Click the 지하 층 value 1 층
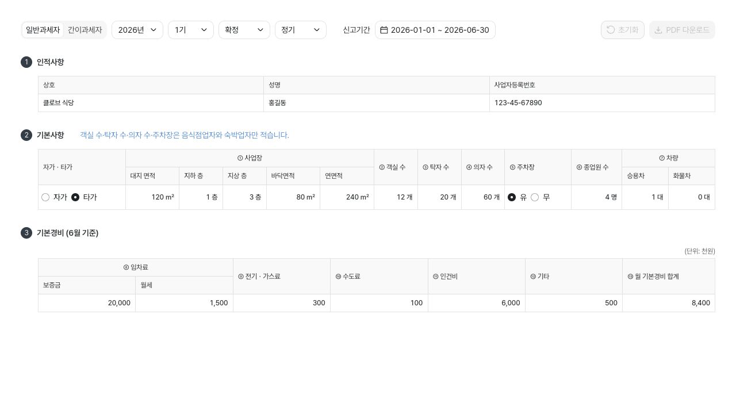736x414 pixels. pos(201,197)
